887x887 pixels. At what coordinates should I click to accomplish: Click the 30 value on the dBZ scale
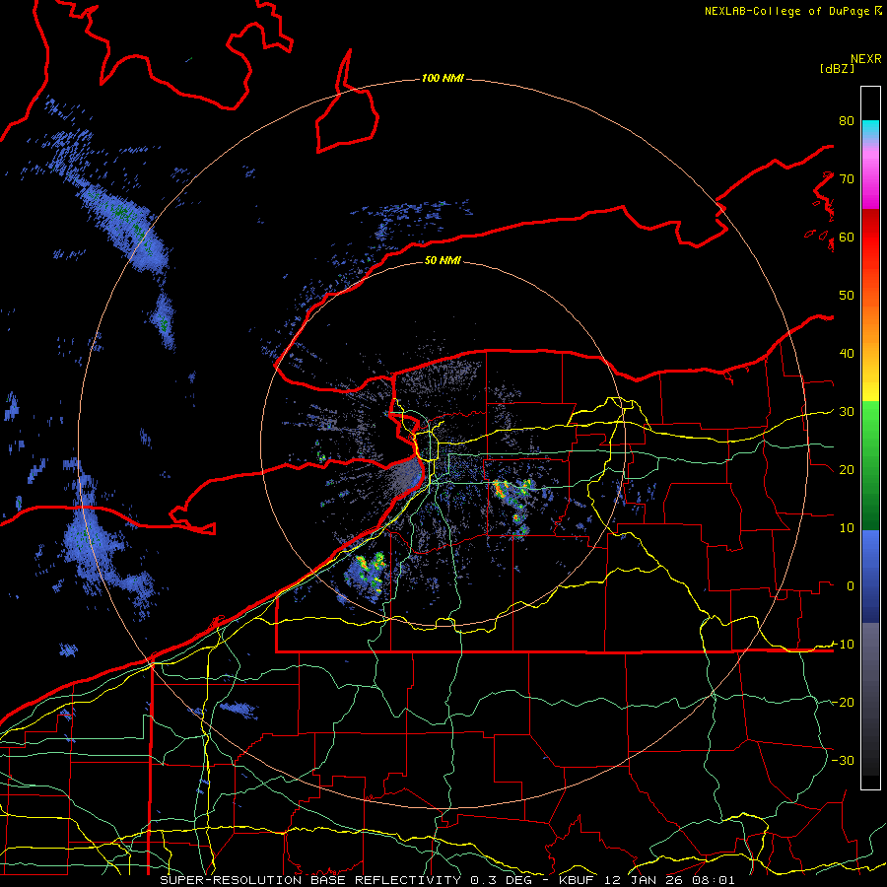[847, 412]
